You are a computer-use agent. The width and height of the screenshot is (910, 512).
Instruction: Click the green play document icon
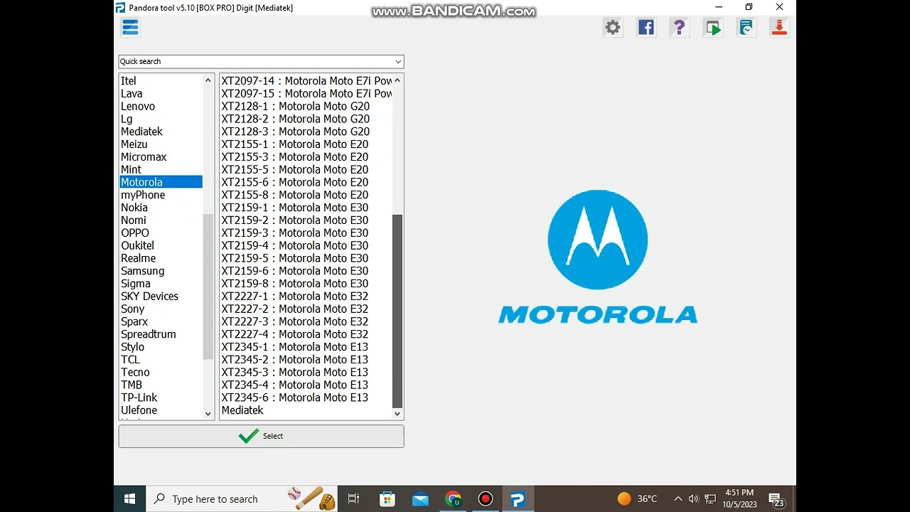712,28
